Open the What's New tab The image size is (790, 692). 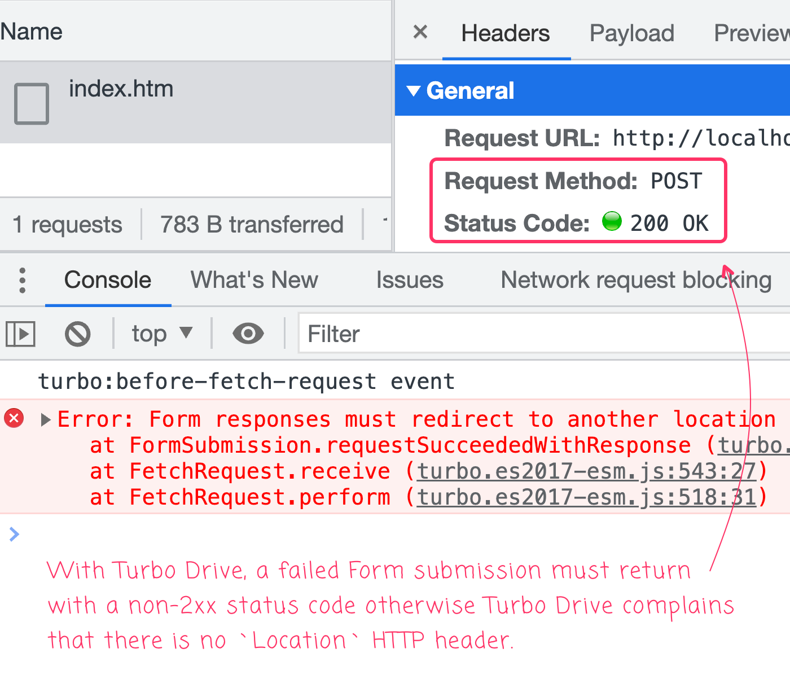tap(254, 281)
